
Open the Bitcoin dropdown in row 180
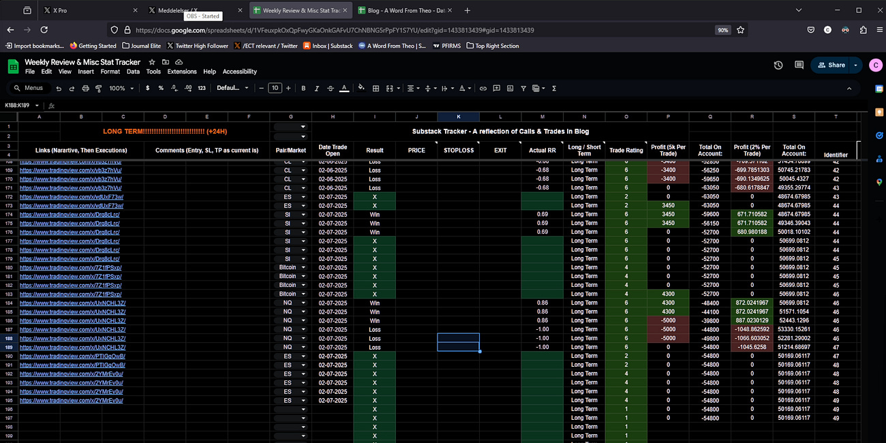pyautogui.click(x=303, y=267)
